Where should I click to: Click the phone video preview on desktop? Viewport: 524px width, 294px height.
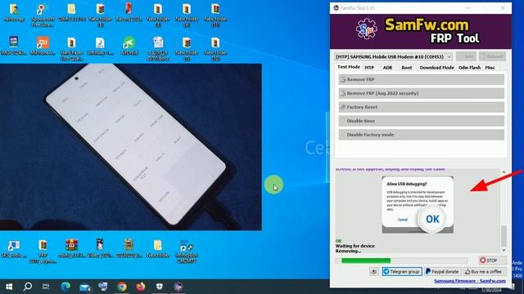131,147
